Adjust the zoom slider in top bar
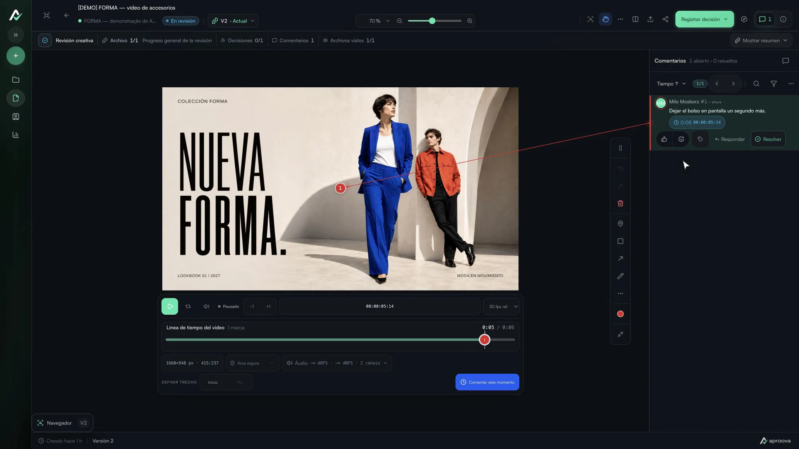The width and height of the screenshot is (799, 449). (434, 21)
